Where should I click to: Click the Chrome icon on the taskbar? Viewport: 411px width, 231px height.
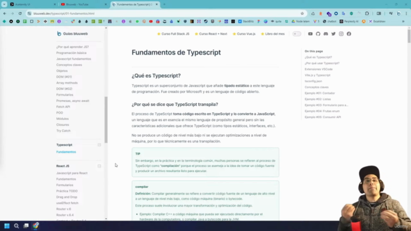(36, 225)
